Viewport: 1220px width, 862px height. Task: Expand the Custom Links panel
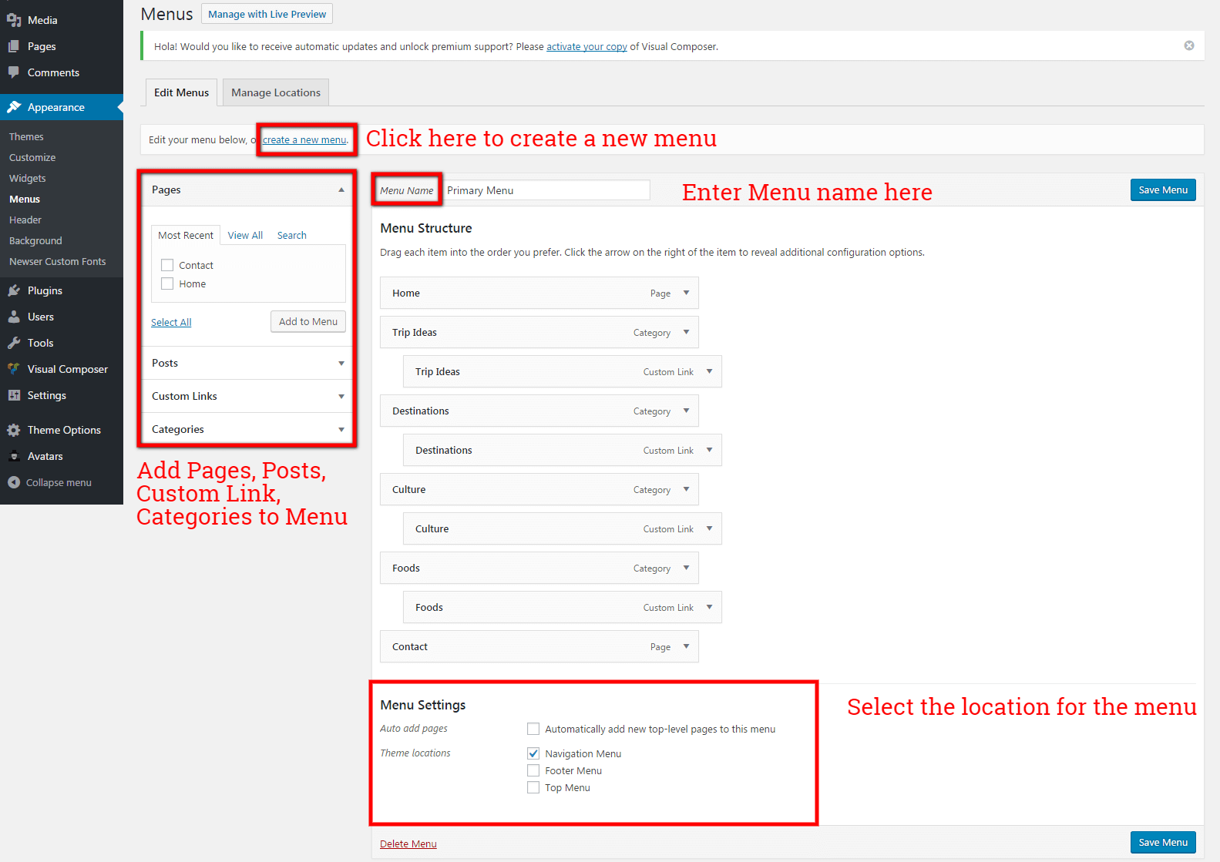coord(341,397)
